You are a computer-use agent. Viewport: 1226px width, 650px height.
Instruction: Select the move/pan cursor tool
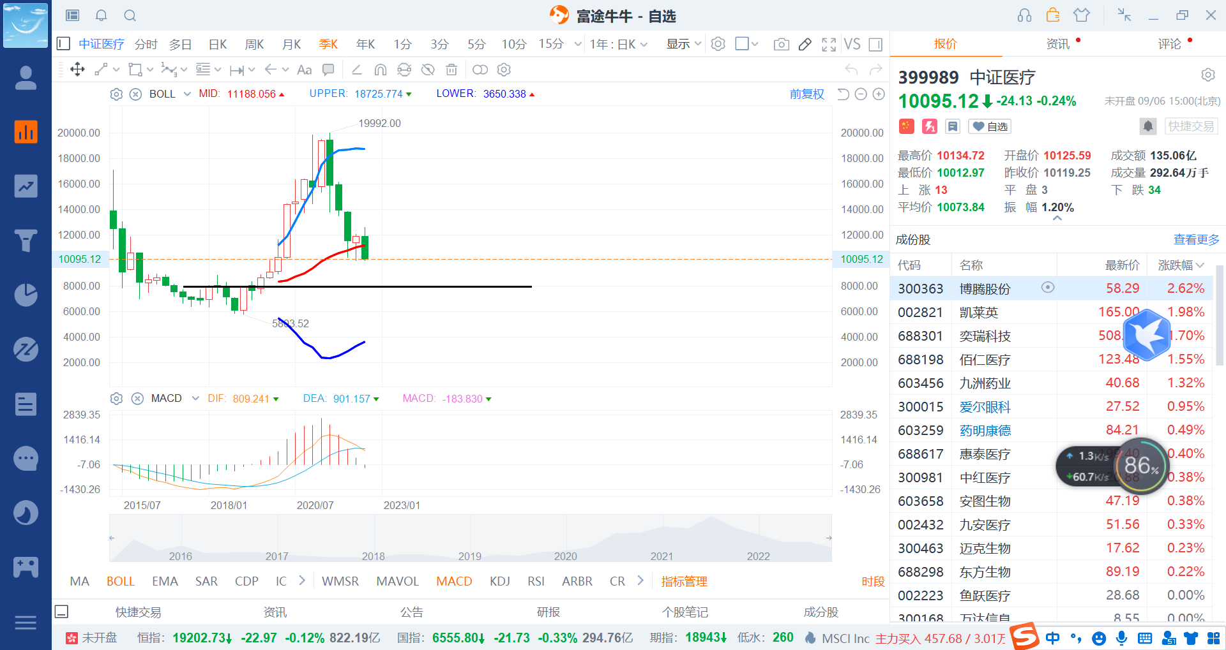[77, 70]
